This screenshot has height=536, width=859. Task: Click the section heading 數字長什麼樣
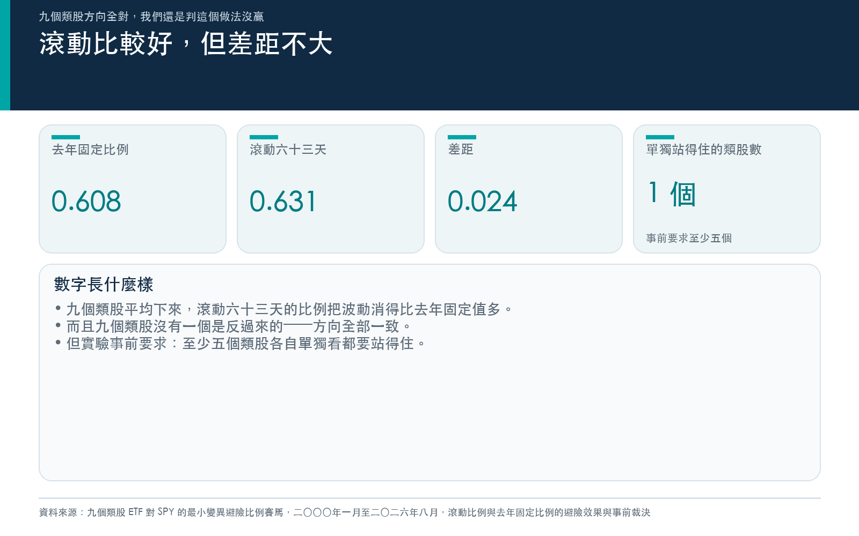coord(104,284)
